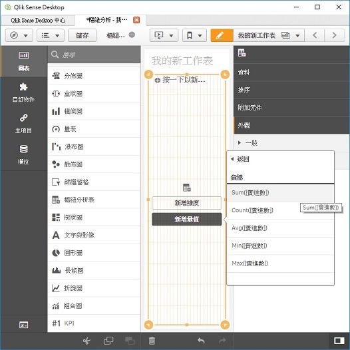
Task: Click the 新增維度 add dimension button
Action: [187, 203]
